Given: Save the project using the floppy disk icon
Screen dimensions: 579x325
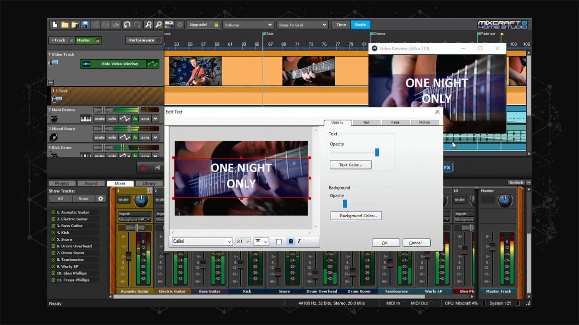Looking at the screenshot, I should click(86, 24).
